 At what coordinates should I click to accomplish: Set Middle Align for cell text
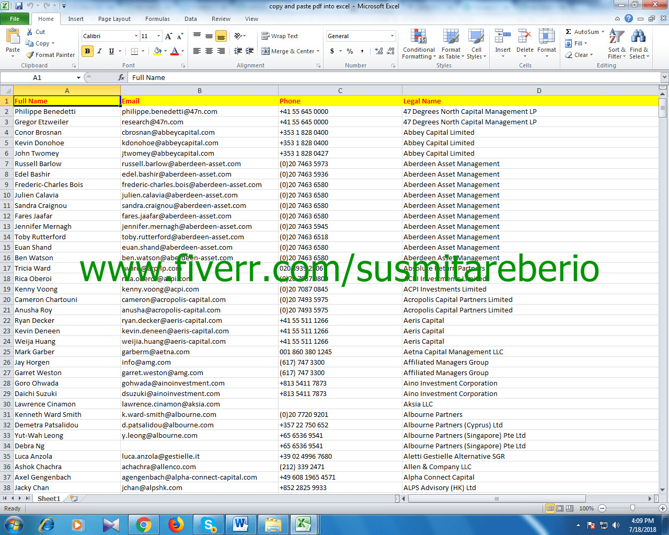point(209,36)
